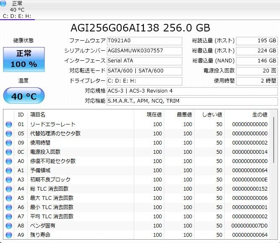Click the 対応機能 field listing S.M.A.R.T.
280x243 pixels.
(x=192, y=101)
